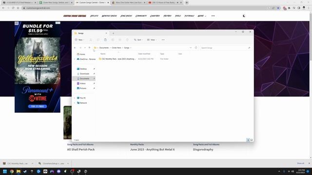Screen dimensions: 312x175
Task: Close the Songs tab in File Explorer
Action: [x=106, y=34]
